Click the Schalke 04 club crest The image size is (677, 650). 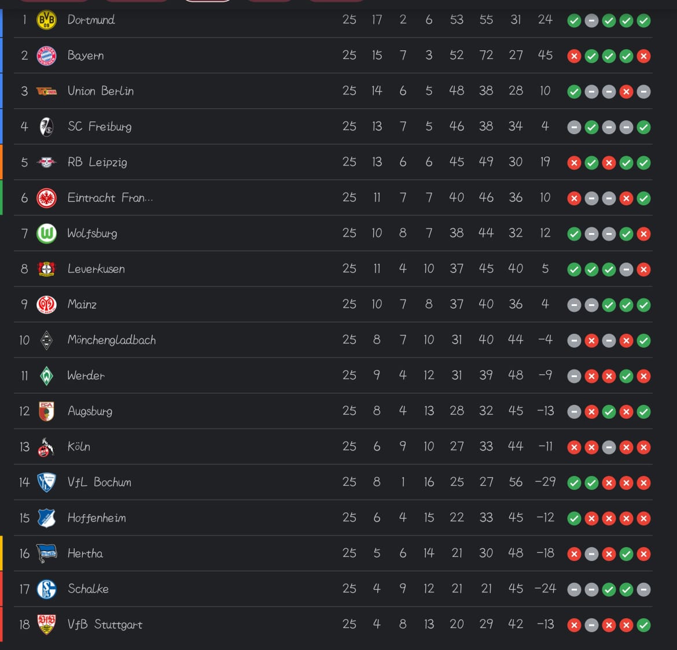pos(46,589)
